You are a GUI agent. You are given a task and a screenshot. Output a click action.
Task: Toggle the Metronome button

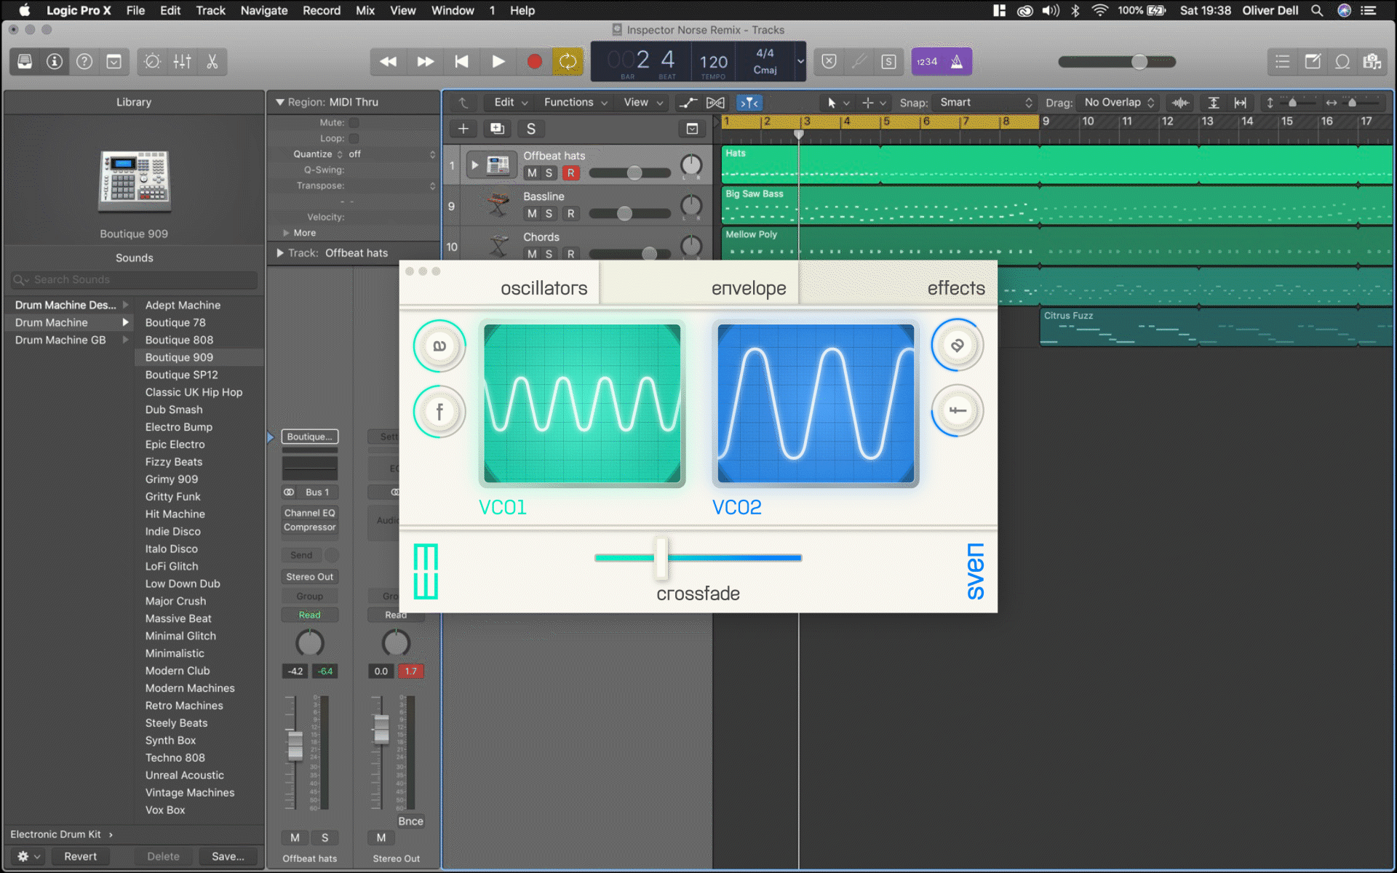[957, 62]
